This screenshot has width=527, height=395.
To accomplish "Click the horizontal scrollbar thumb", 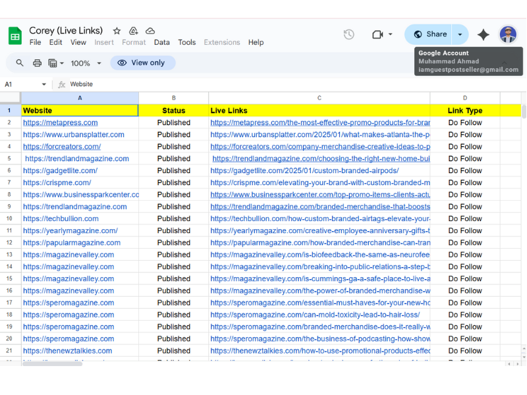I will pos(52,364).
